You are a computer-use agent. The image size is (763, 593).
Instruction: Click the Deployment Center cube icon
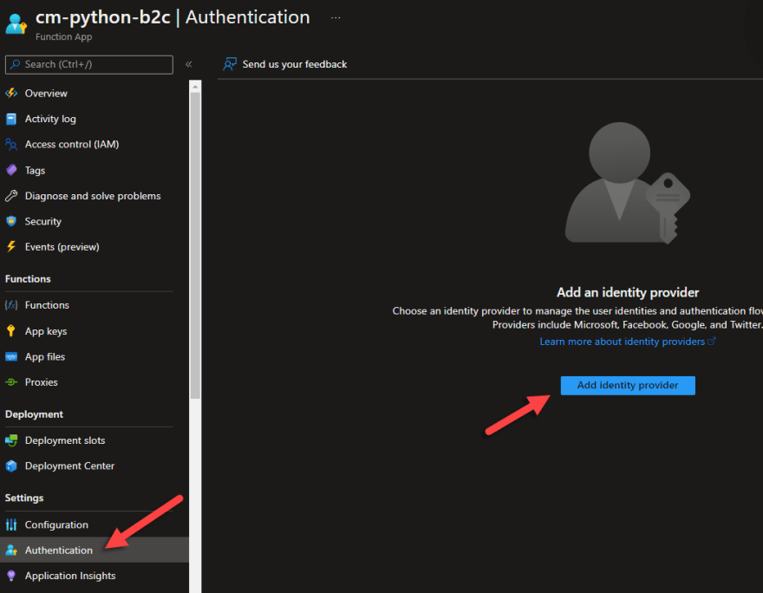click(11, 466)
